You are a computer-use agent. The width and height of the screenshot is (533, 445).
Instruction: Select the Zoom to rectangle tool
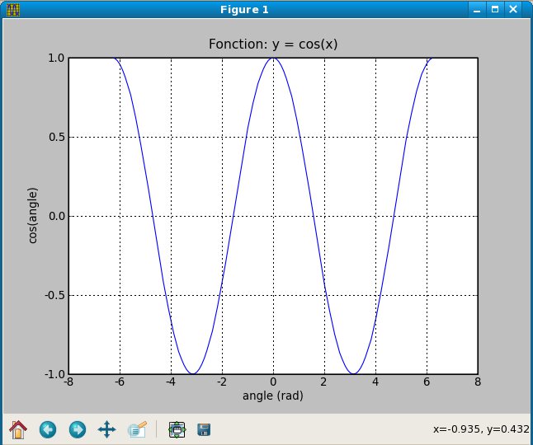click(x=137, y=429)
